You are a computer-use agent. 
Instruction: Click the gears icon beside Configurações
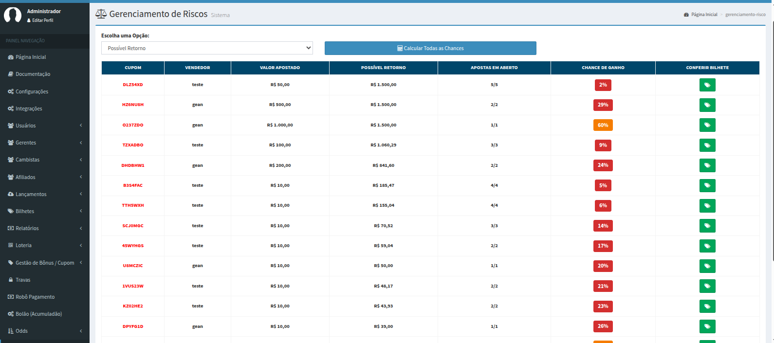[11, 91]
